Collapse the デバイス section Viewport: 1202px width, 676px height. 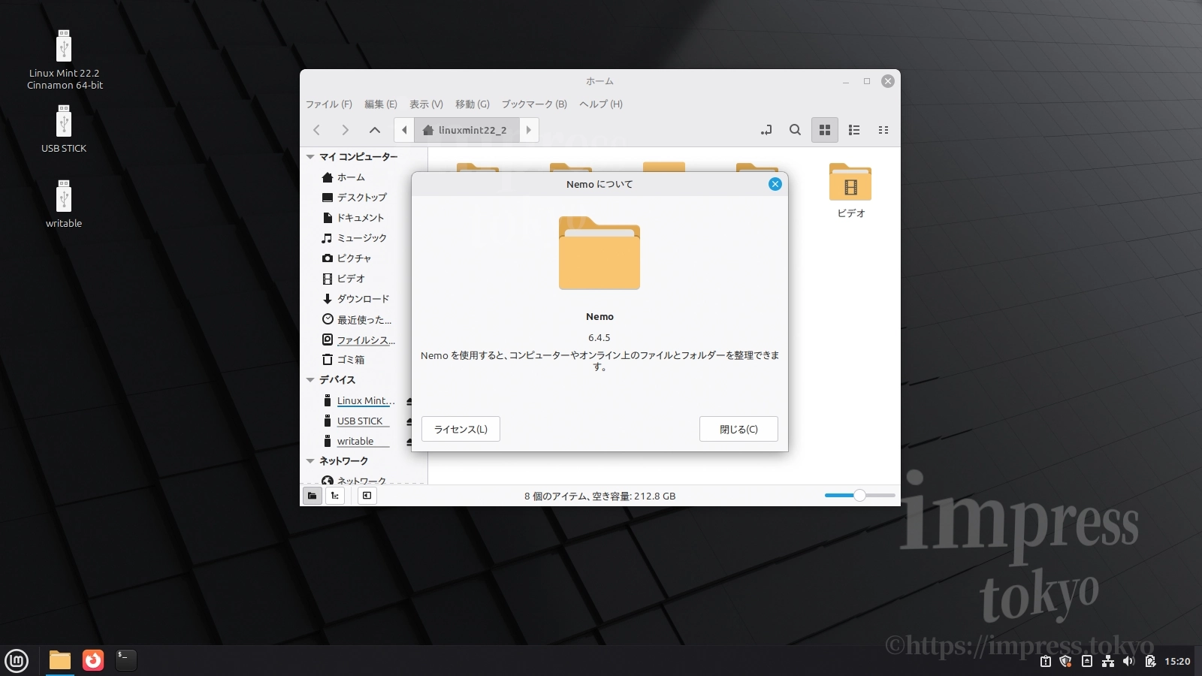[x=310, y=380]
